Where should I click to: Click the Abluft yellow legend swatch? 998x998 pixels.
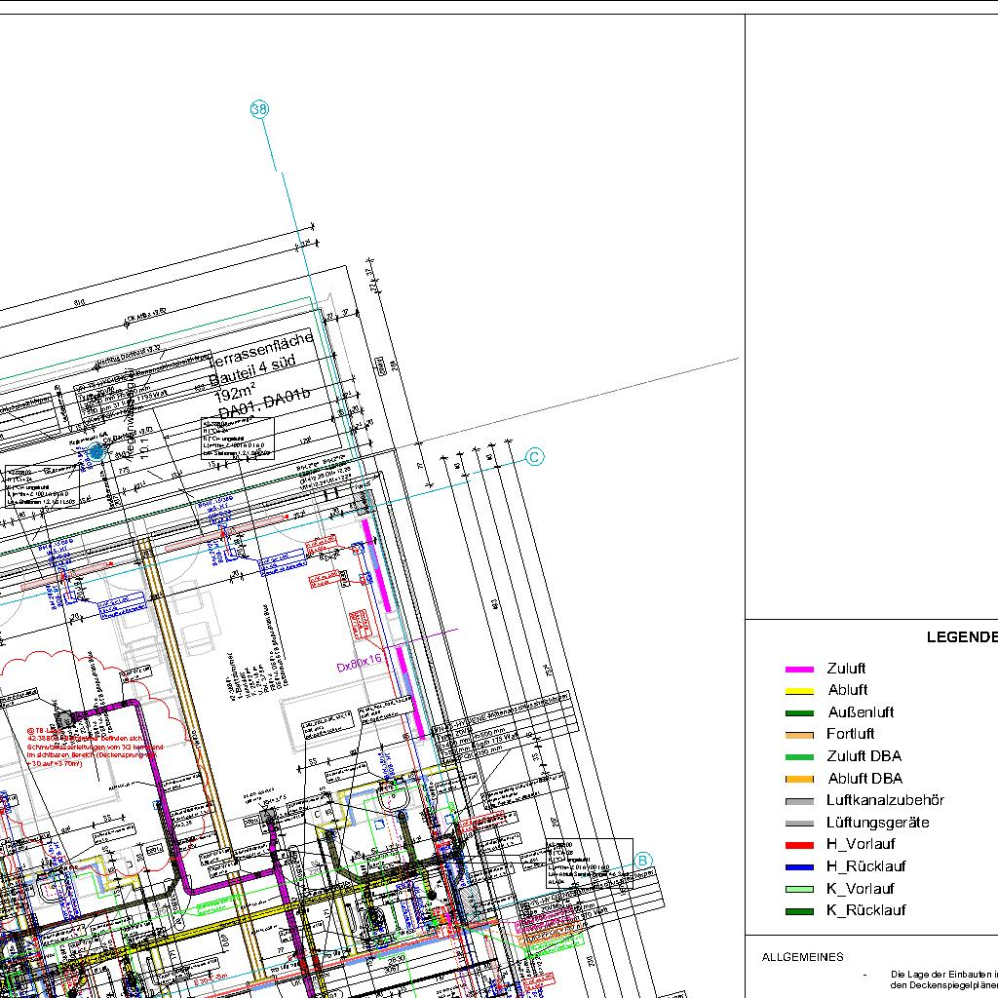click(799, 691)
